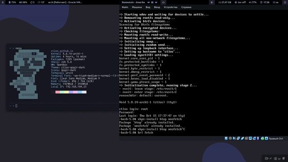Open the Ввод menu
The height and width of the screenshot is (162, 288).
tap(157, 7)
